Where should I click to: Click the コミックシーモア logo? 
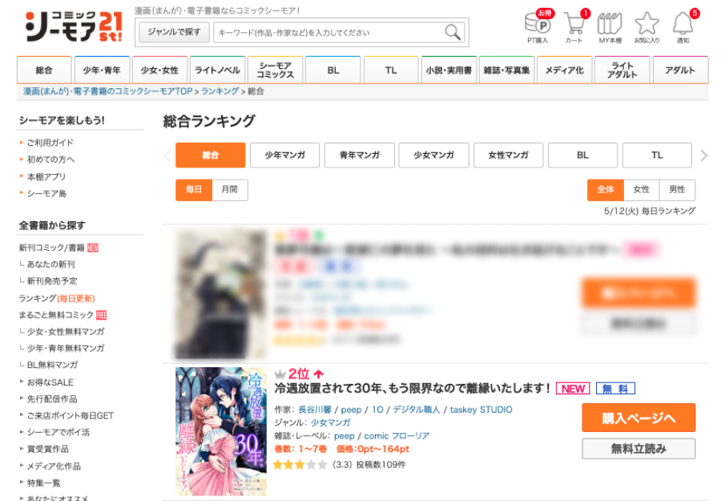(x=74, y=26)
